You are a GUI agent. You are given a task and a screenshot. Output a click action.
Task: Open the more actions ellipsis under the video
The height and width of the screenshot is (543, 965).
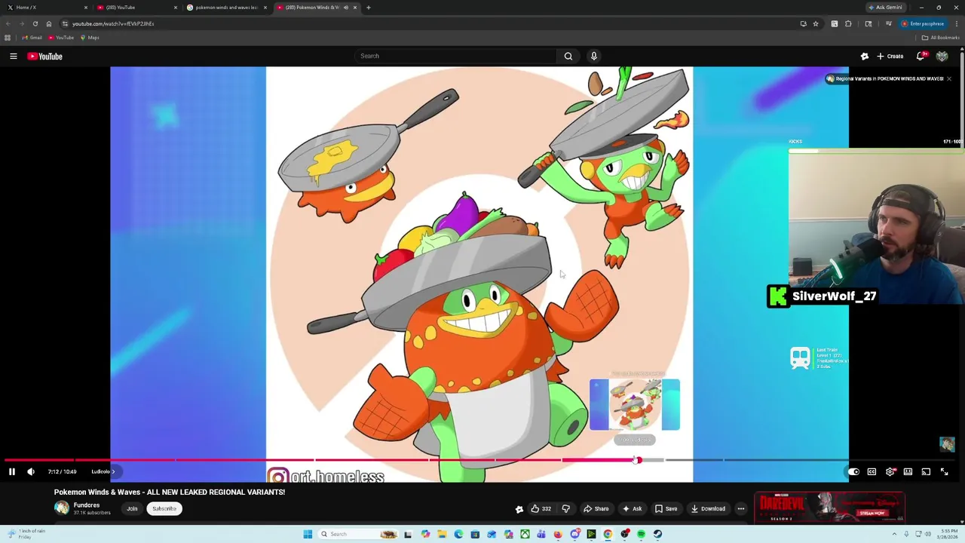pos(741,508)
